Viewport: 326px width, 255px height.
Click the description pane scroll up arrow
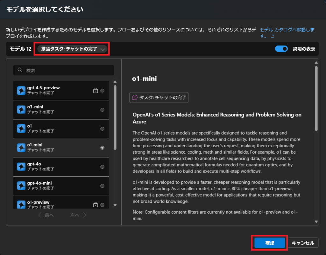tap(316, 63)
